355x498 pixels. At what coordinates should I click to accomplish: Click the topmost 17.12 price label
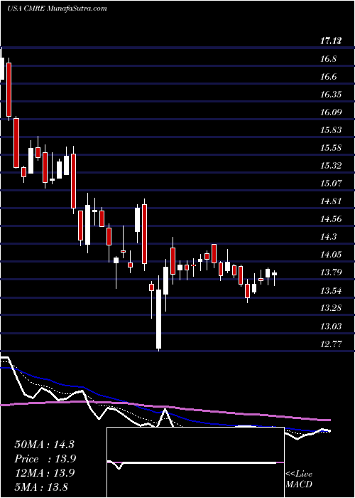(331, 41)
